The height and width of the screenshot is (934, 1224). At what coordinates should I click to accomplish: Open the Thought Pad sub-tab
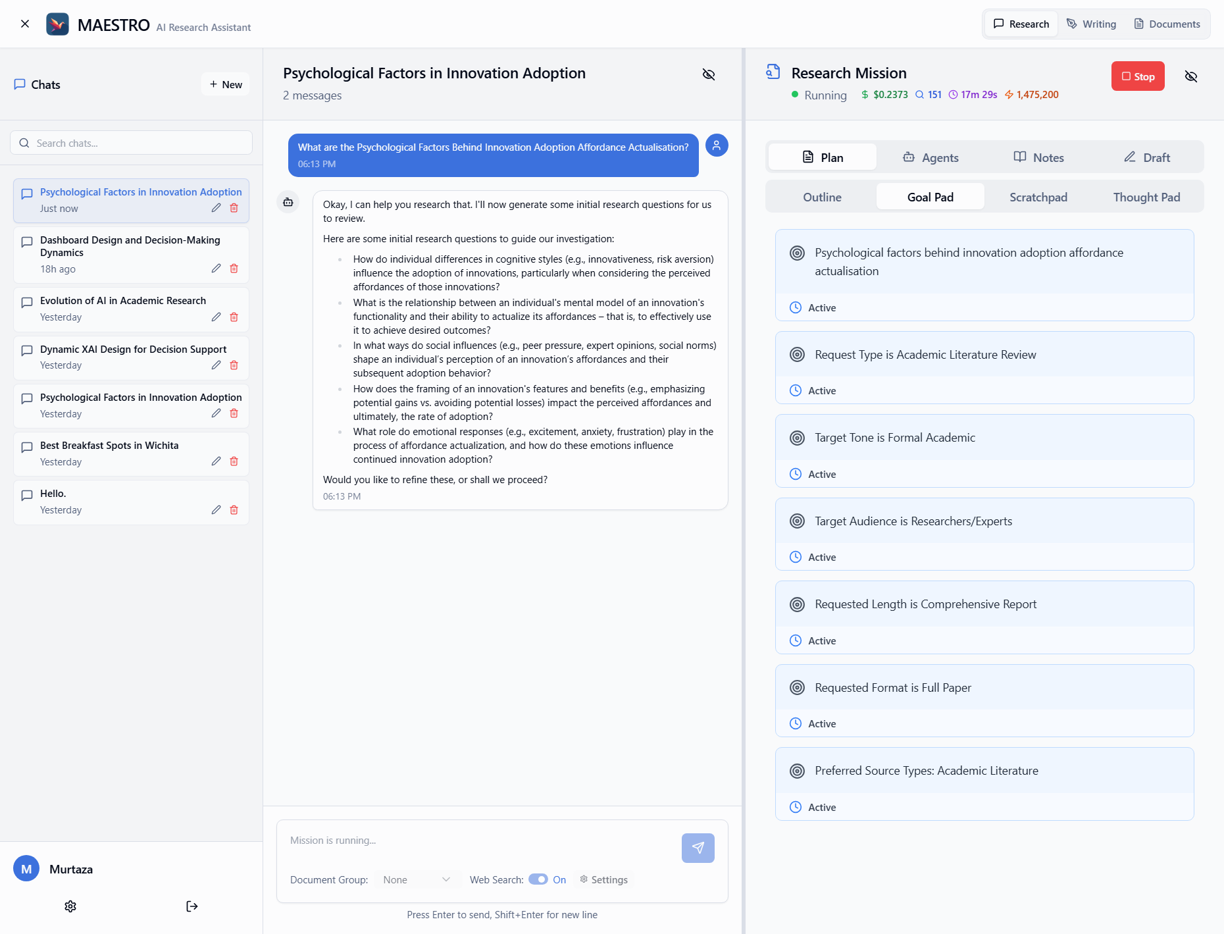(1147, 197)
